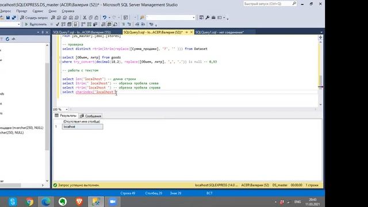Show hidden system tray icons
Image resolution: width=368 pixels, height=207 pixels.
(275, 202)
